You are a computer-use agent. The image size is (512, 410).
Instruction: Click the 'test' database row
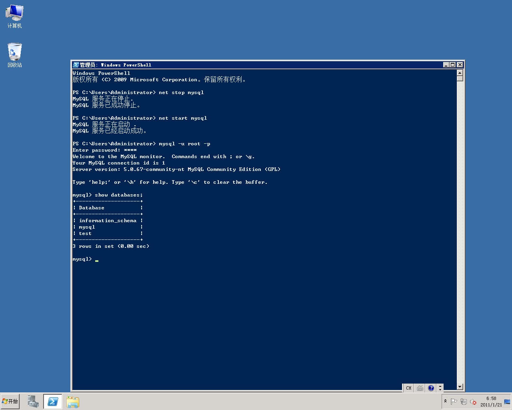point(108,233)
